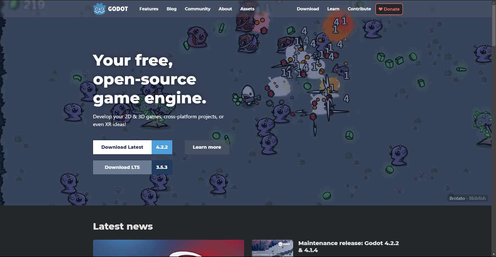Click the 4.2.2 version badge
Image resolution: width=496 pixels, height=257 pixels.
(x=162, y=147)
